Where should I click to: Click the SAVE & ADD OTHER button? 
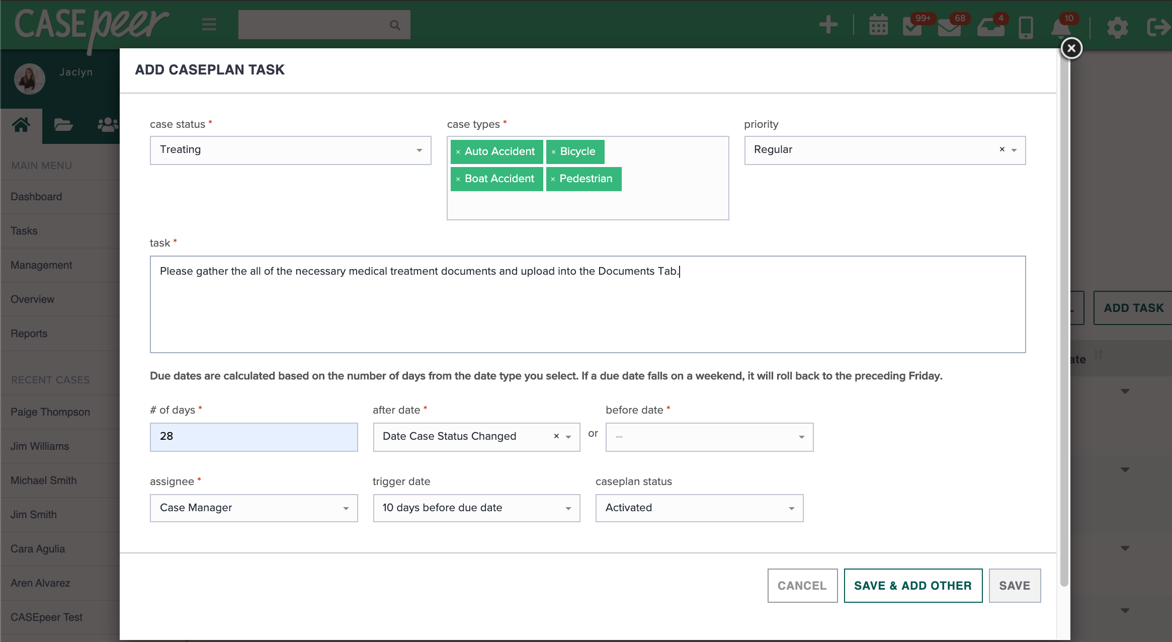click(912, 585)
